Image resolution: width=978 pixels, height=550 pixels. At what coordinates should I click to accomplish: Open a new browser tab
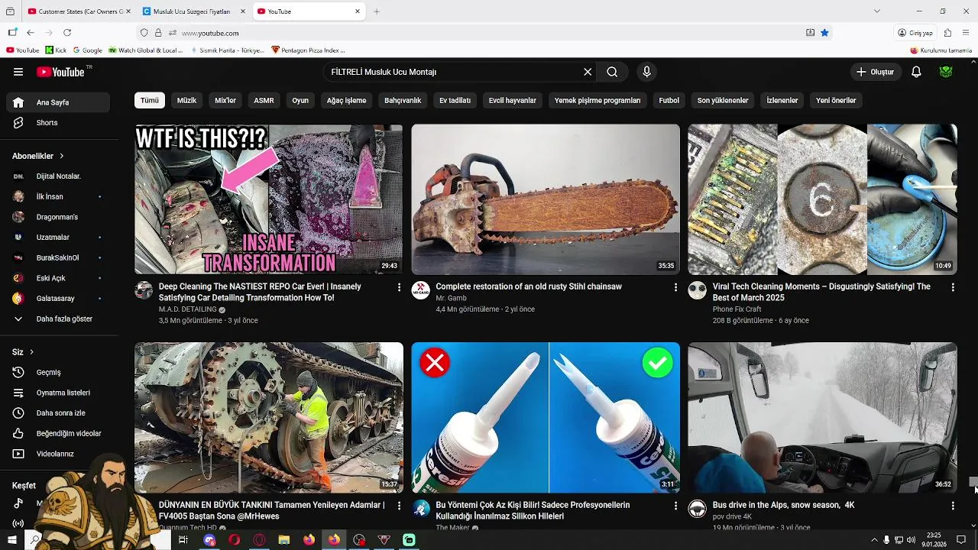click(x=377, y=11)
